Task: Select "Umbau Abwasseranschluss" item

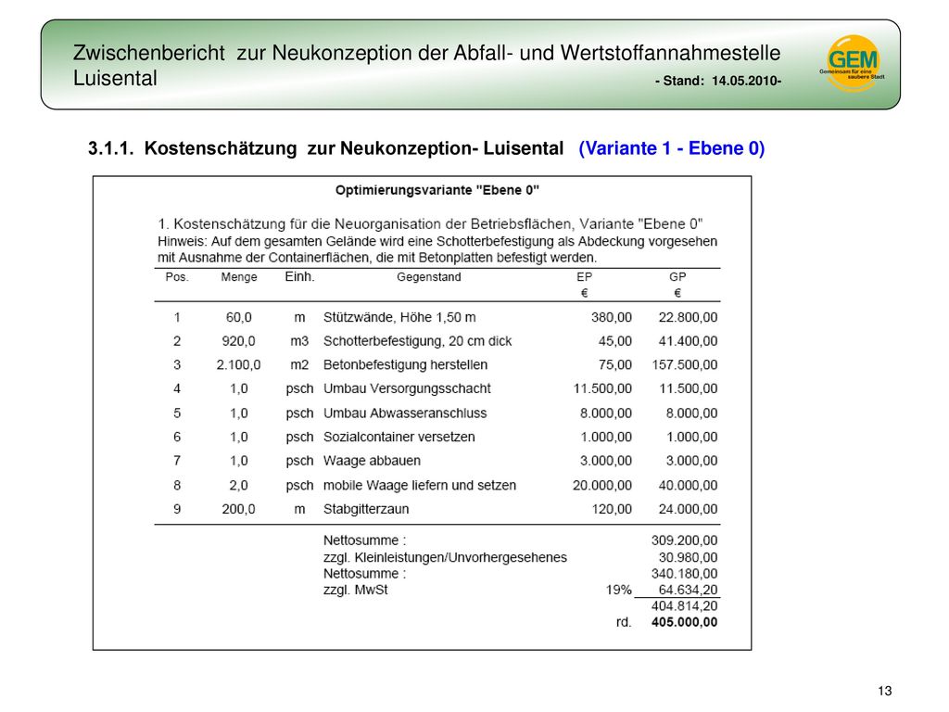Action: (x=405, y=413)
